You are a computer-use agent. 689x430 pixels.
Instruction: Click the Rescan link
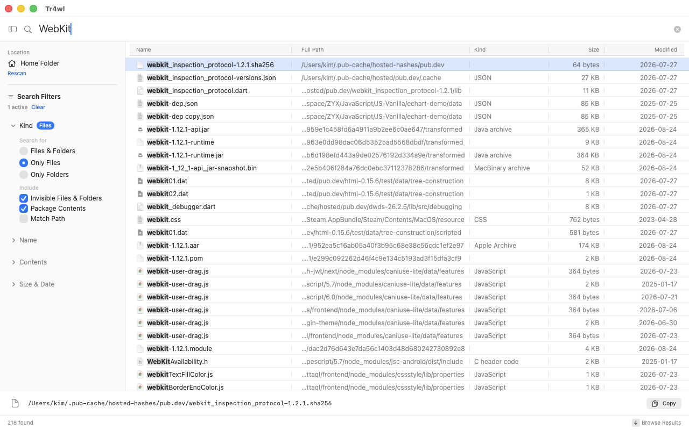pos(17,73)
